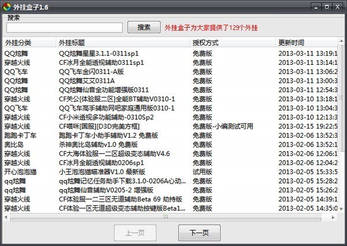
Task: Select row CF关公[体验服二区]全能BT辅助V0310-1
Action: coord(171,99)
